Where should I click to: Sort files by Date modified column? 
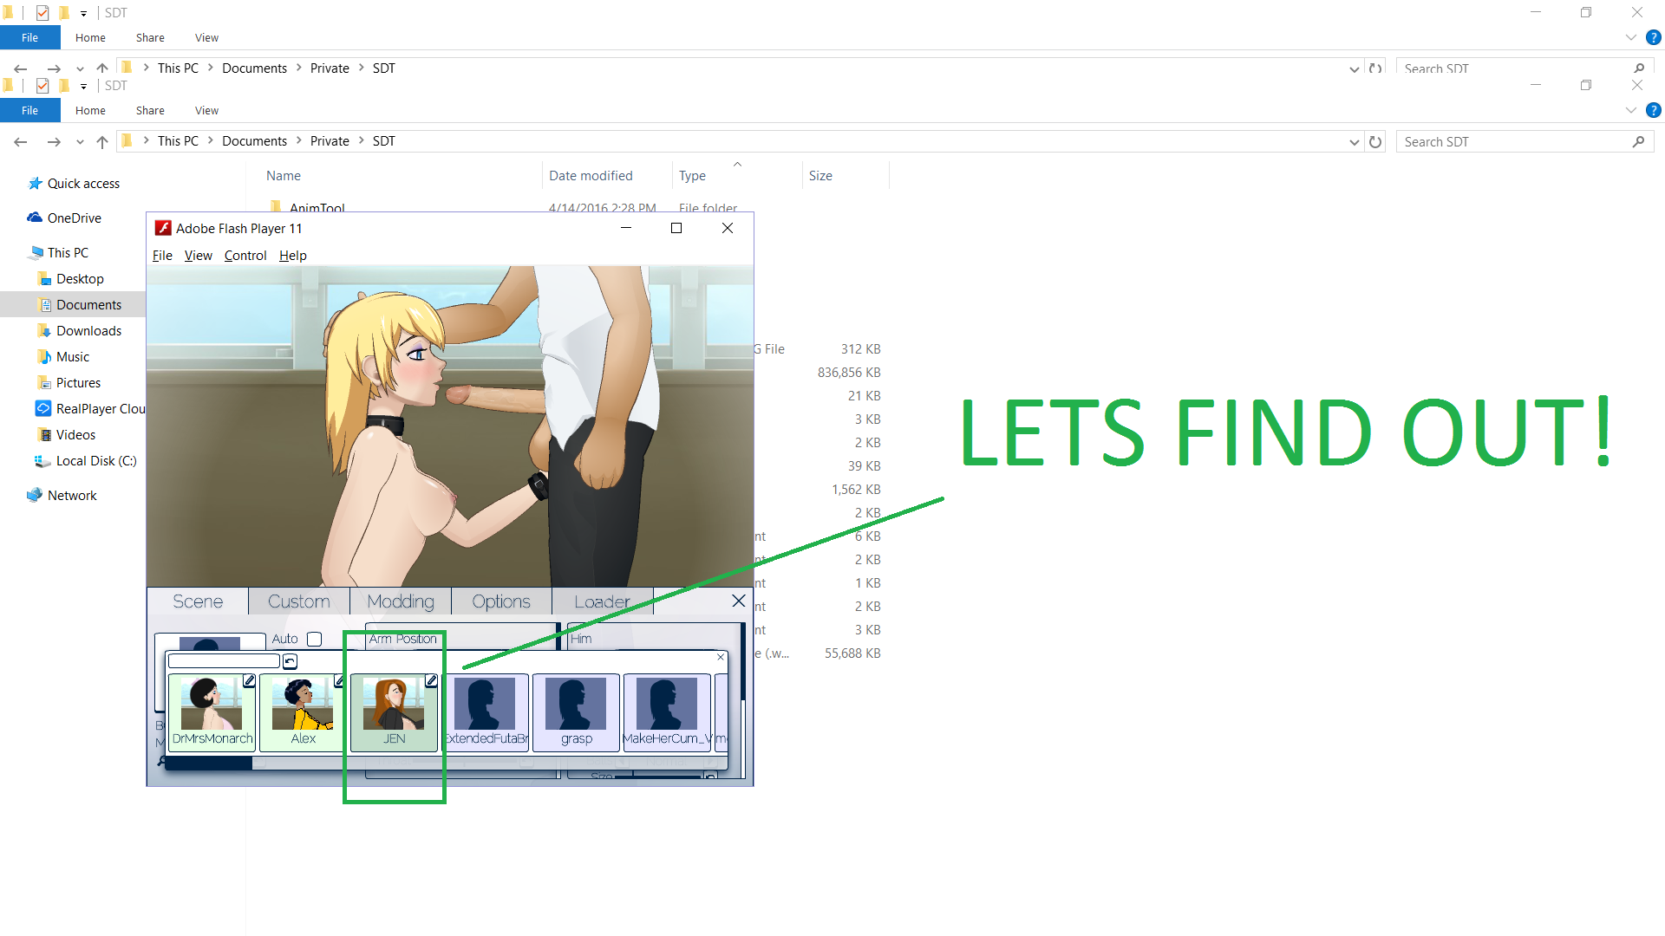click(591, 176)
